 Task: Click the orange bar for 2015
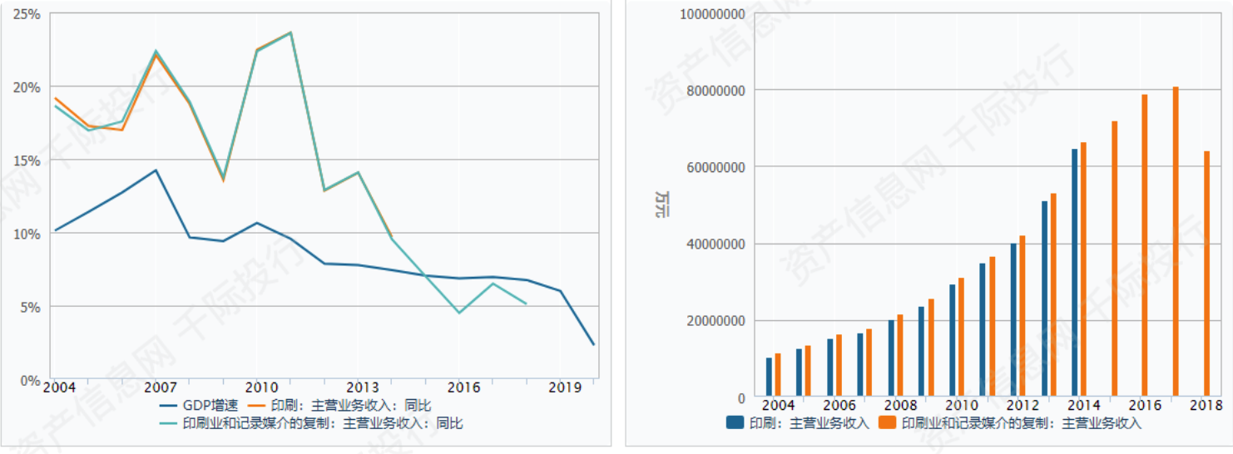pos(1114,259)
